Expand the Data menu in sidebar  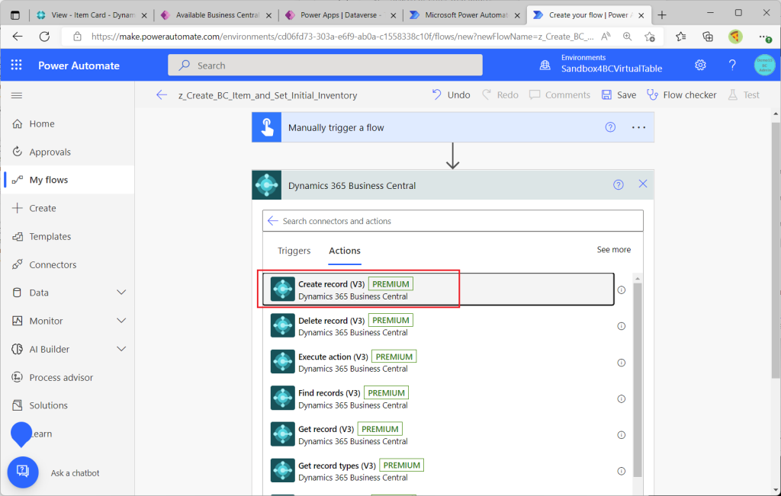[121, 293]
